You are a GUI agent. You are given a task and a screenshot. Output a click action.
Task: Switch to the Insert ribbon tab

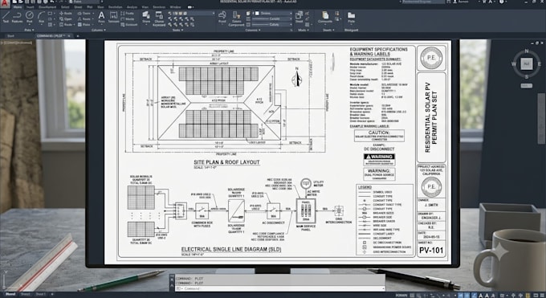pos(31,7)
